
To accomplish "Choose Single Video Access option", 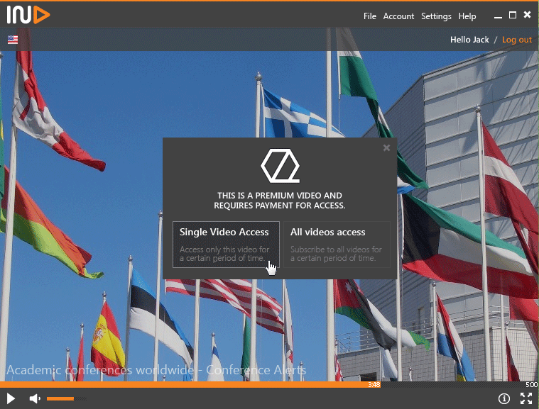I will click(226, 245).
